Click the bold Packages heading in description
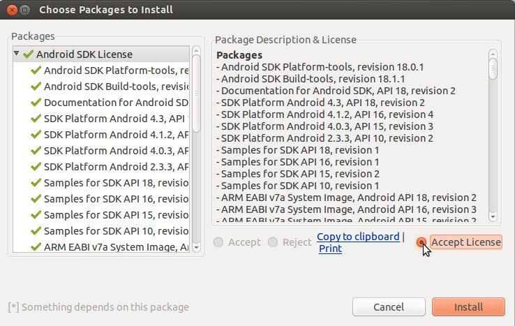The width and height of the screenshot is (515, 326). tap(239, 55)
